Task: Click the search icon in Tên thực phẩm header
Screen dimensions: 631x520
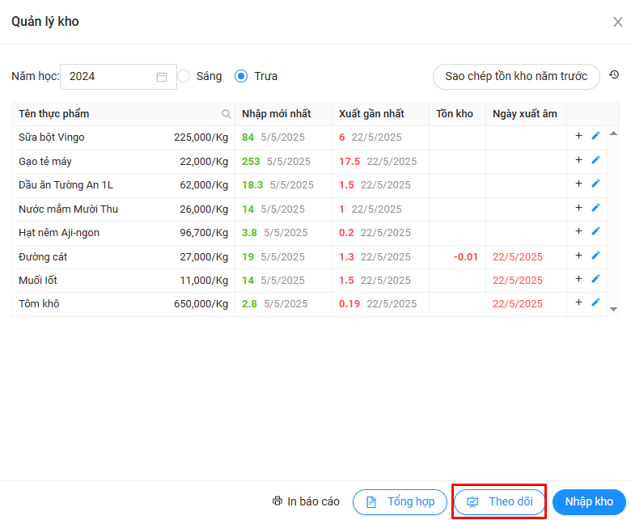Action: pyautogui.click(x=227, y=114)
